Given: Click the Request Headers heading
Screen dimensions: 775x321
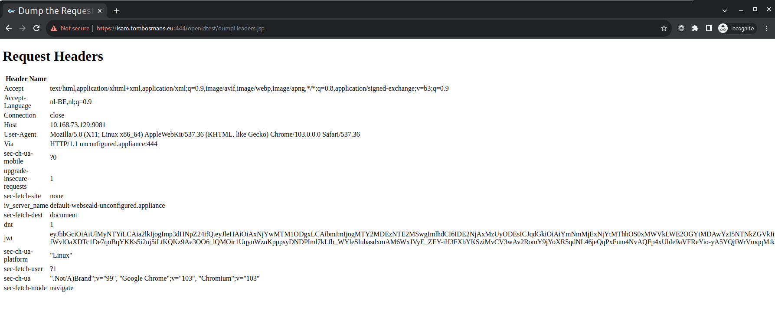Looking at the screenshot, I should [53, 56].
